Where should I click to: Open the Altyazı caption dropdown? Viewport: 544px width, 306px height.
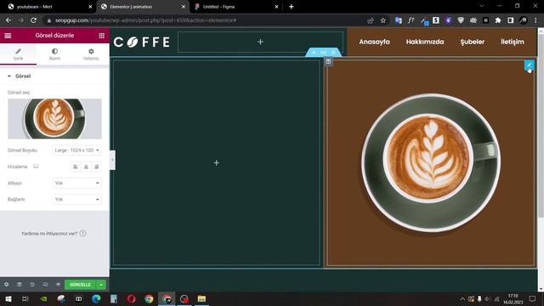tap(77, 183)
